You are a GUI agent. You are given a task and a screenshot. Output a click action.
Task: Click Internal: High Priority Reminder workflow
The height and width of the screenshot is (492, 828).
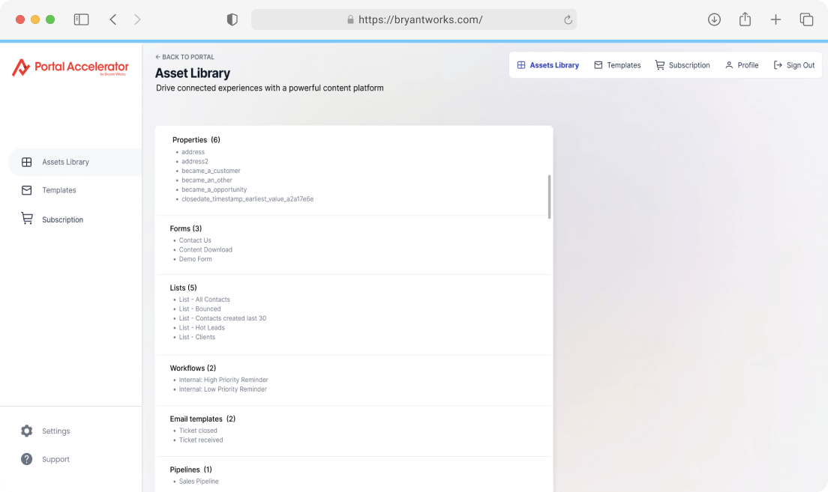[x=223, y=380]
